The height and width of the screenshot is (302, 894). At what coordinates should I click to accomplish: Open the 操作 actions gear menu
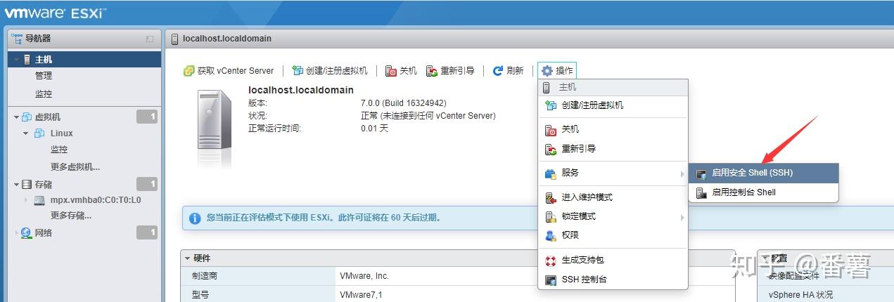click(x=557, y=70)
